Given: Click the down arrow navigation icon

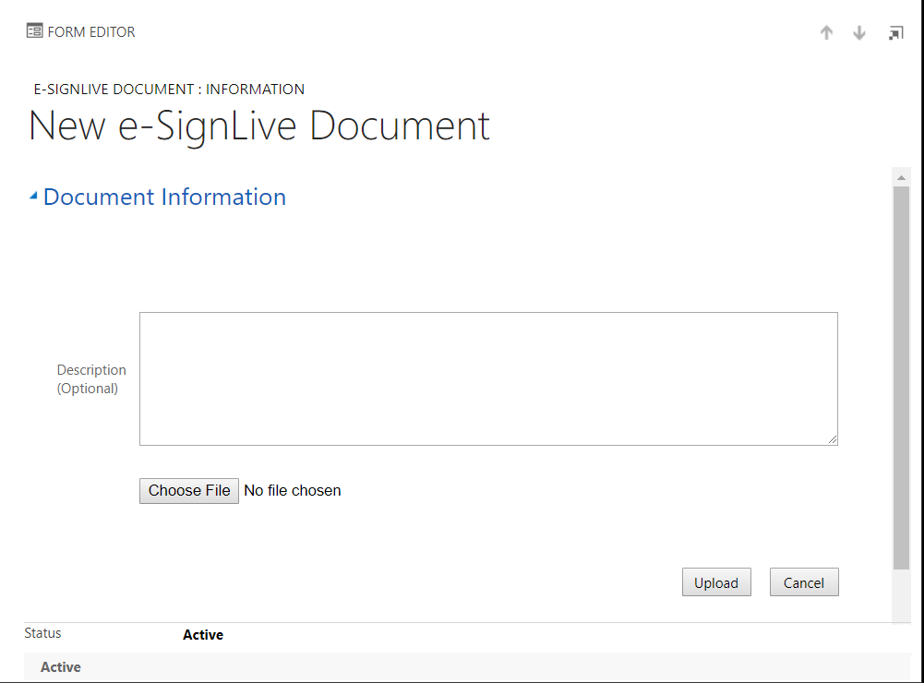Looking at the screenshot, I should click(x=859, y=33).
